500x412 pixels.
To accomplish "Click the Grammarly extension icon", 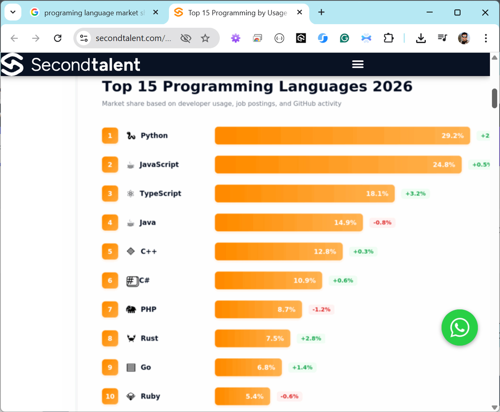I will click(x=344, y=38).
